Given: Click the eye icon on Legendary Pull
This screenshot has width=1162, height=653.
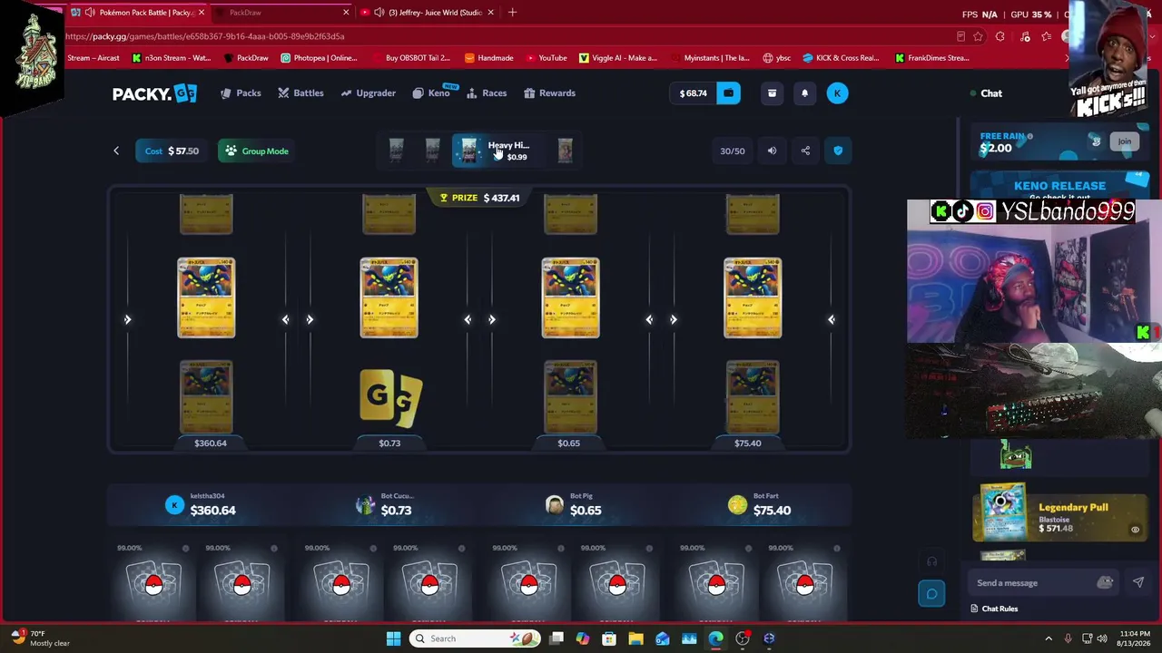Looking at the screenshot, I should (x=1135, y=530).
